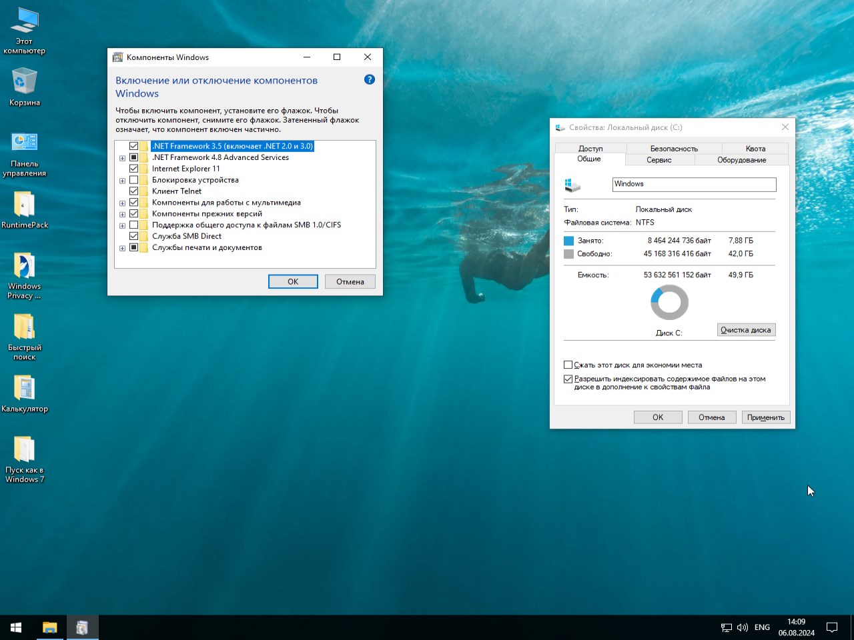Click the blue help question mark icon
Viewport: 854px width, 640px height.
click(370, 79)
